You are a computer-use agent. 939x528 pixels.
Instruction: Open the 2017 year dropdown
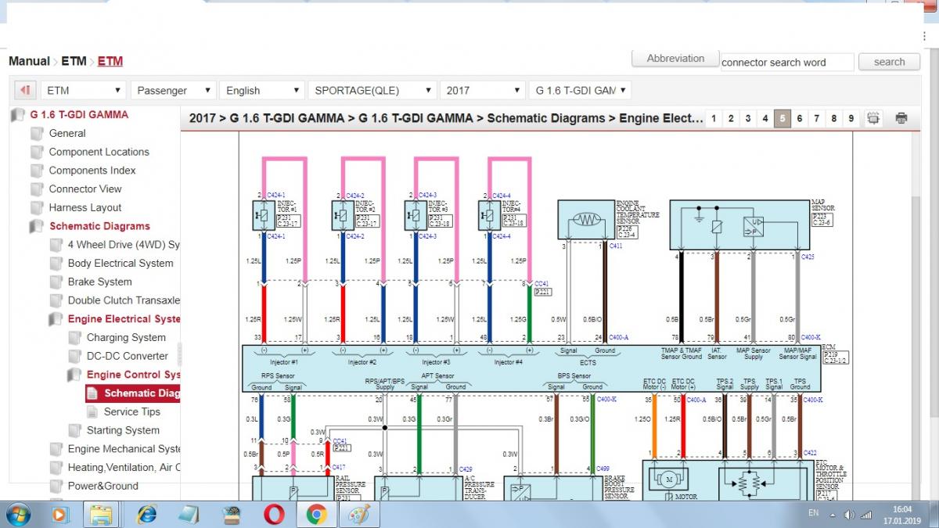pyautogui.click(x=482, y=90)
